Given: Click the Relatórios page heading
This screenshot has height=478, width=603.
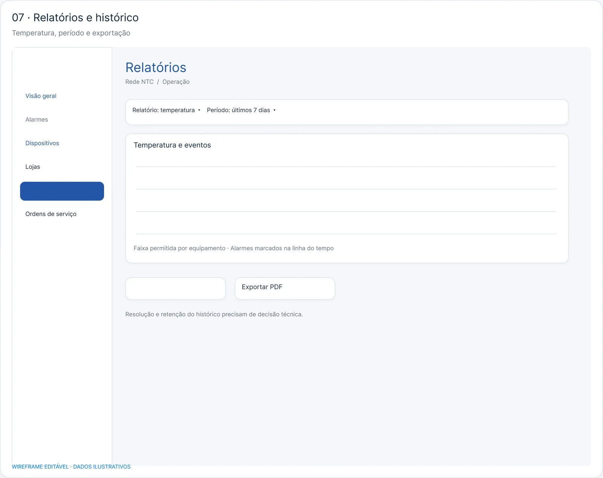Looking at the screenshot, I should click(x=156, y=67).
